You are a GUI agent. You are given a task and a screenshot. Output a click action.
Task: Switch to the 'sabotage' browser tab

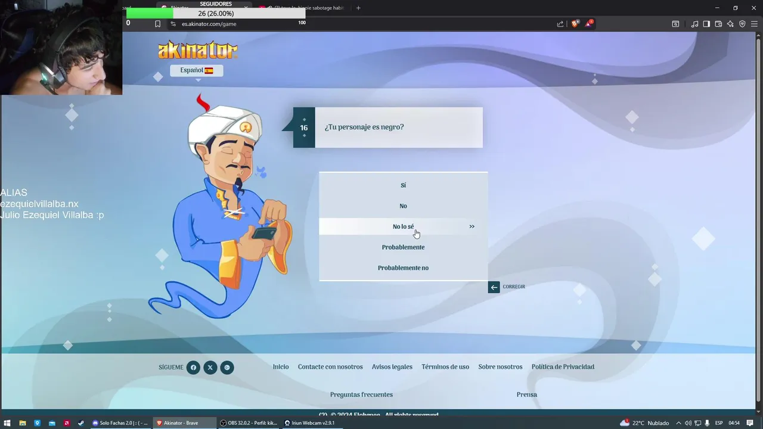tap(302, 8)
